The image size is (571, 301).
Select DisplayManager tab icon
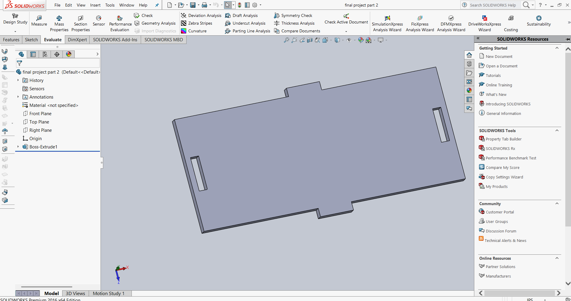pyautogui.click(x=69, y=54)
